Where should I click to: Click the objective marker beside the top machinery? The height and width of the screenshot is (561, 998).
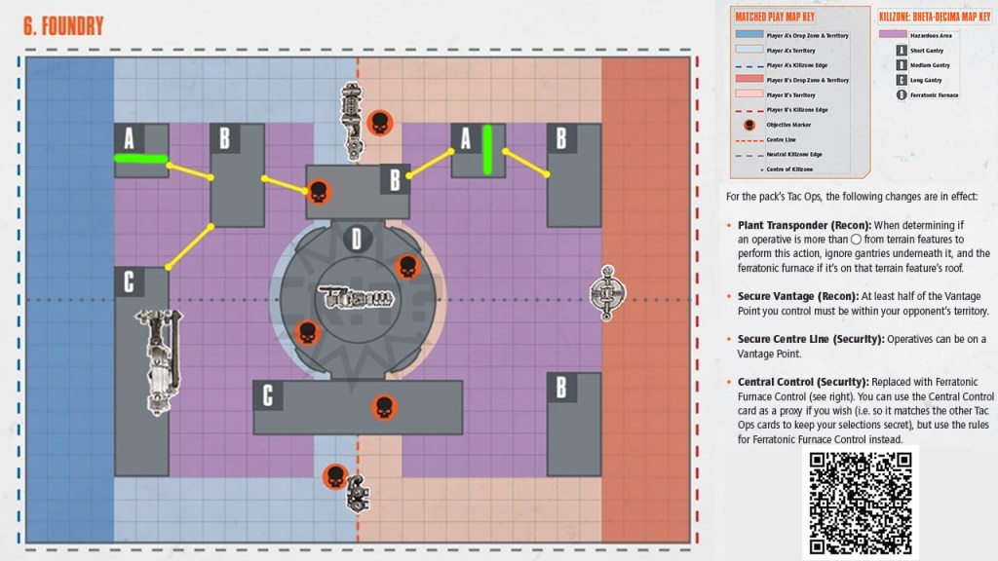pos(379,124)
